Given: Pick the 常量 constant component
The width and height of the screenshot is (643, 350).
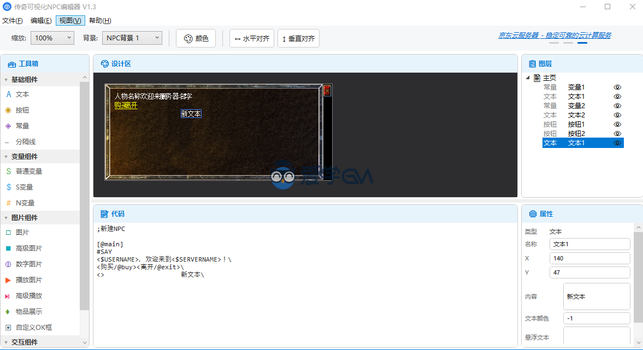Looking at the screenshot, I should pos(22,126).
